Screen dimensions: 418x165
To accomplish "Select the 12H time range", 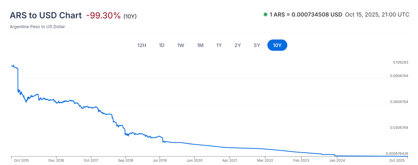I will pyautogui.click(x=142, y=45).
